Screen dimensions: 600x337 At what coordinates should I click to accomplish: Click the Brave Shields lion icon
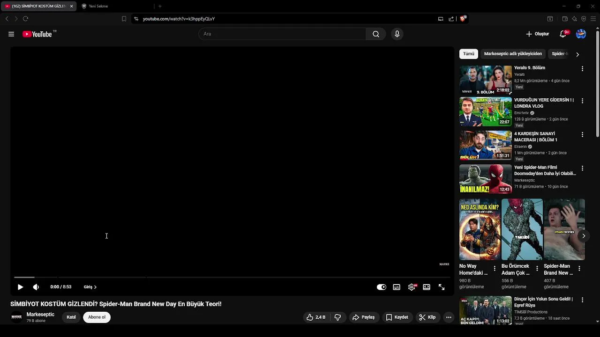(x=463, y=19)
